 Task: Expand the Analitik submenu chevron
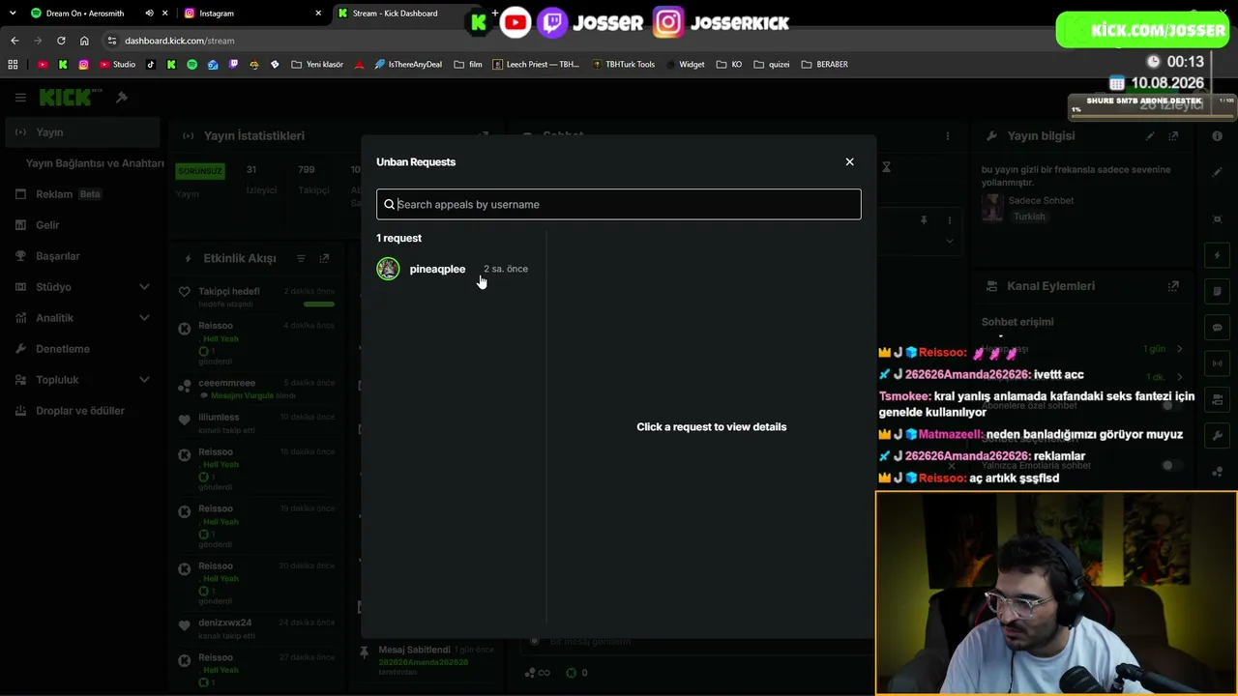[x=144, y=318]
